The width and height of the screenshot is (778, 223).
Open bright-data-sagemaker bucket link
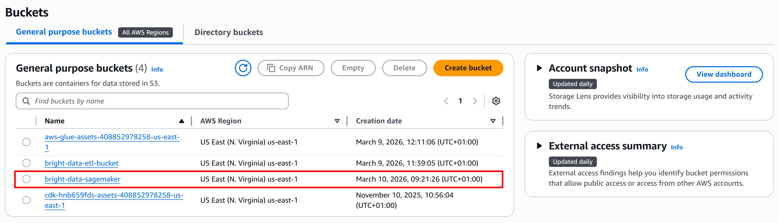[x=82, y=179]
